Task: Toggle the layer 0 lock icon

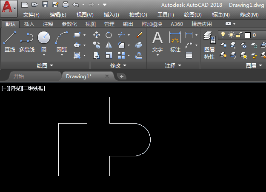Action: tap(239, 35)
